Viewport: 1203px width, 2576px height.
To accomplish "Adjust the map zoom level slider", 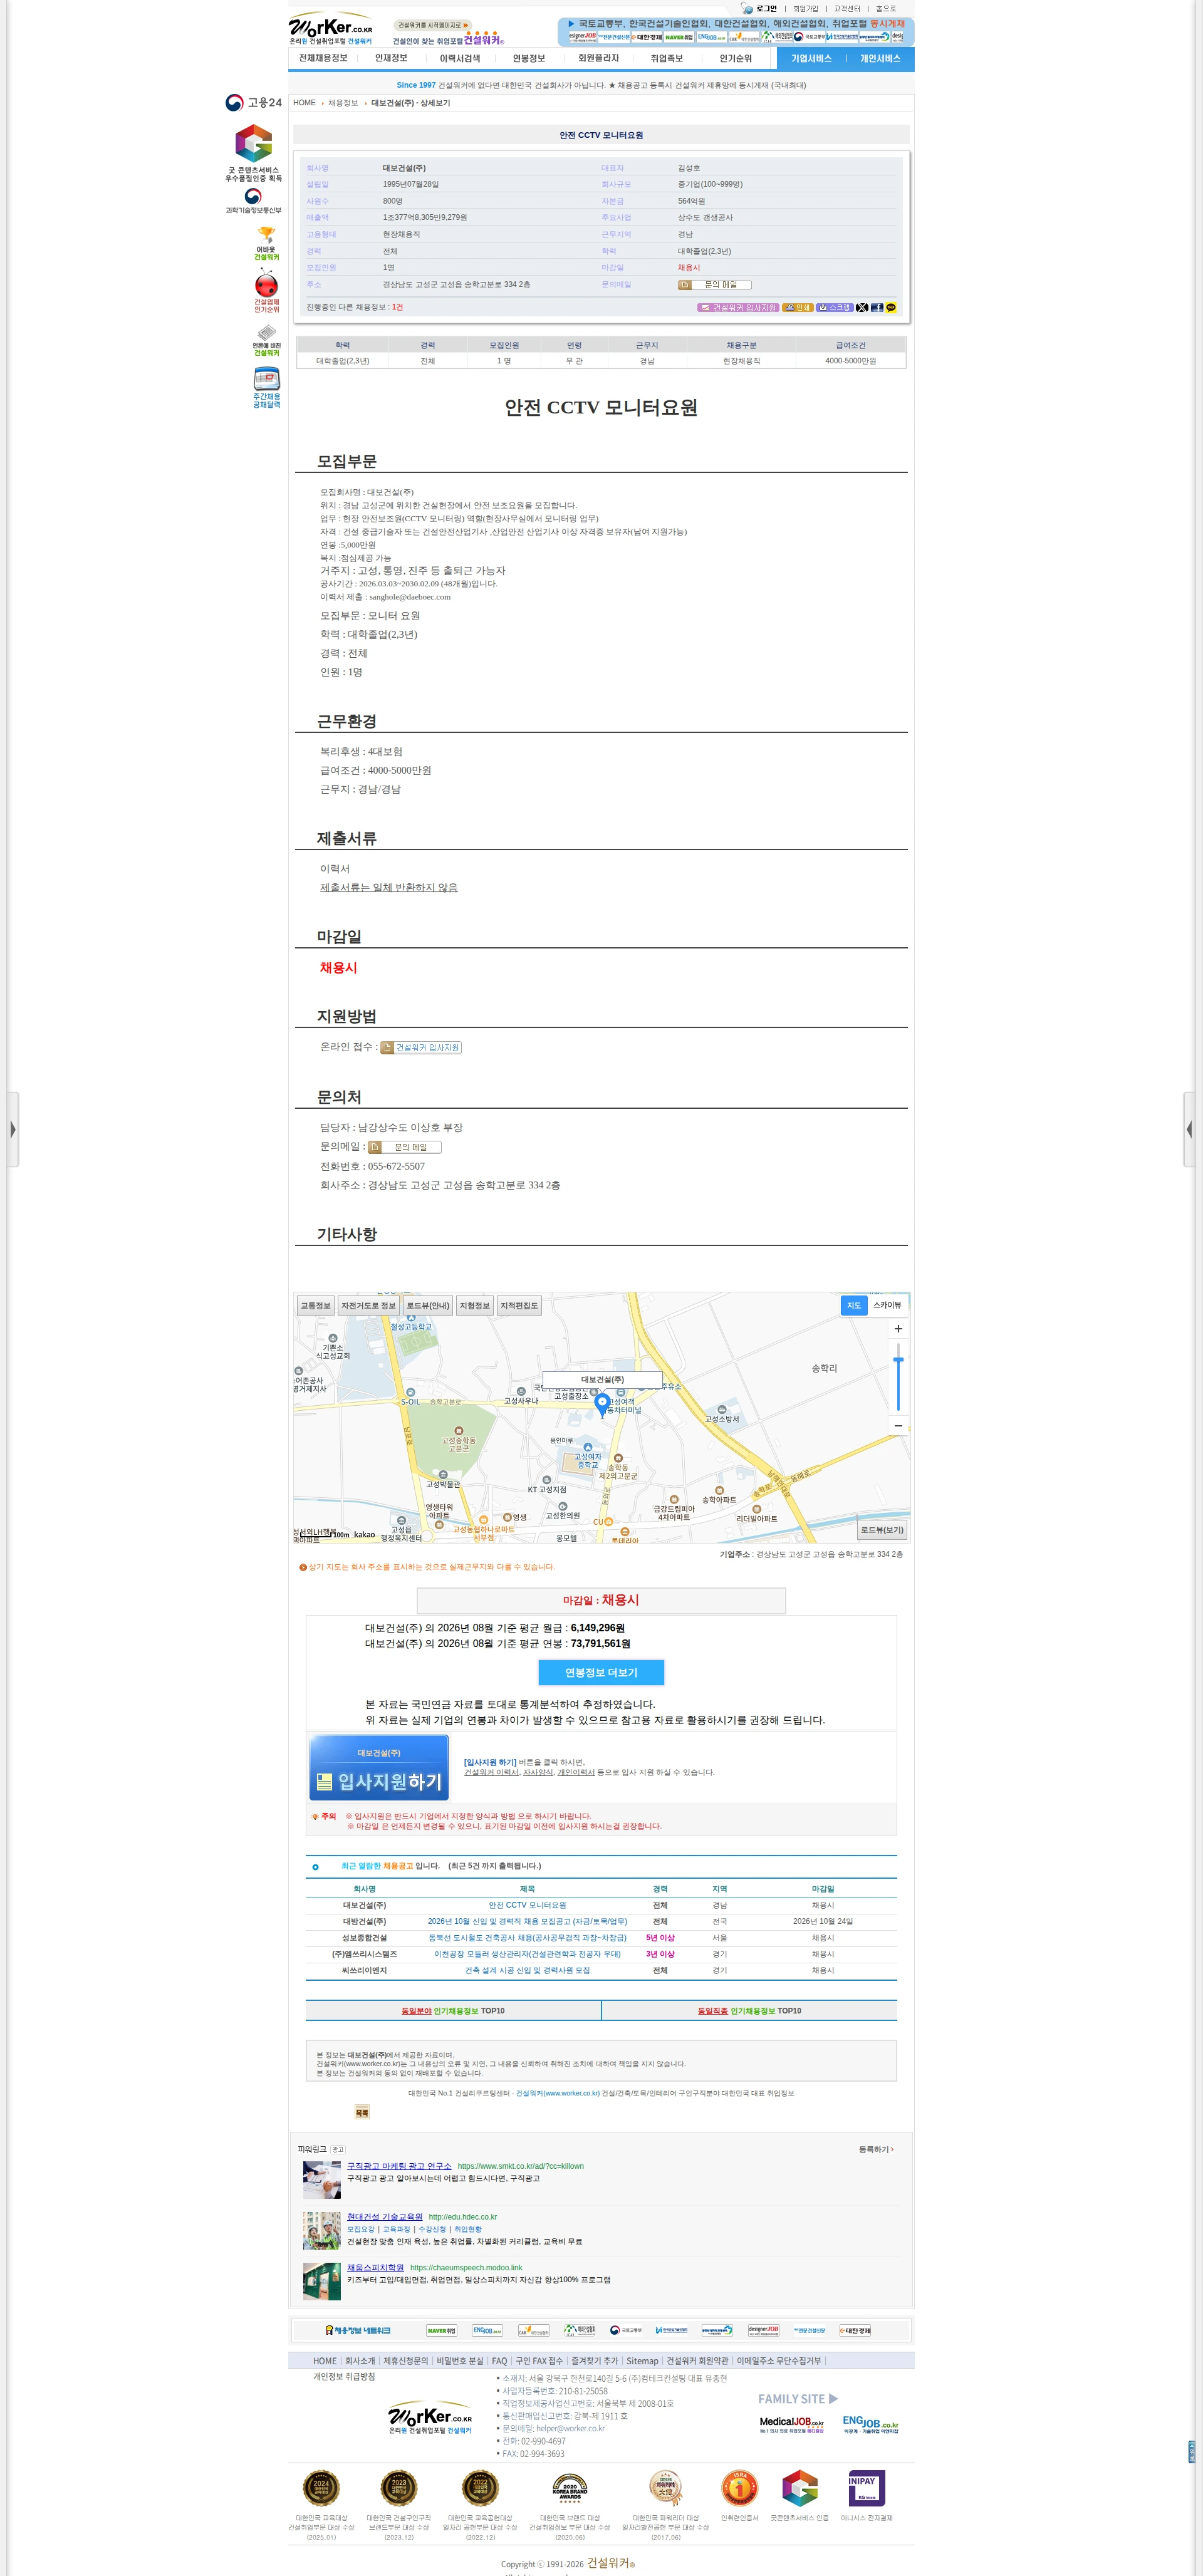I will coord(898,1361).
